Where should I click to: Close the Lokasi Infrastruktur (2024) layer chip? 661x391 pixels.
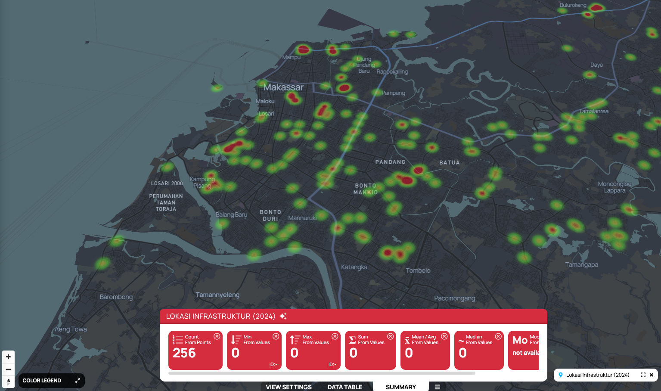click(652, 375)
